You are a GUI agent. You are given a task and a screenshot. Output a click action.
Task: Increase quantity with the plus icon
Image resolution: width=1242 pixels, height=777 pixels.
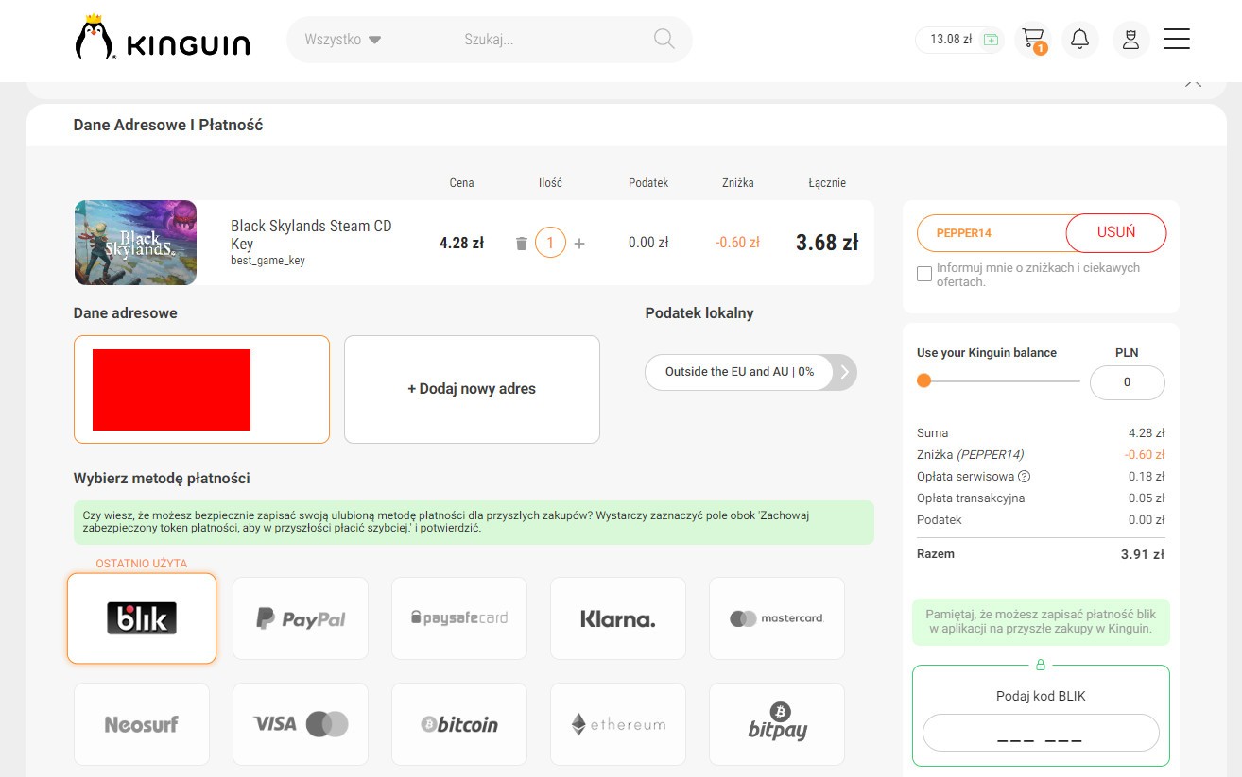pyautogui.click(x=579, y=244)
